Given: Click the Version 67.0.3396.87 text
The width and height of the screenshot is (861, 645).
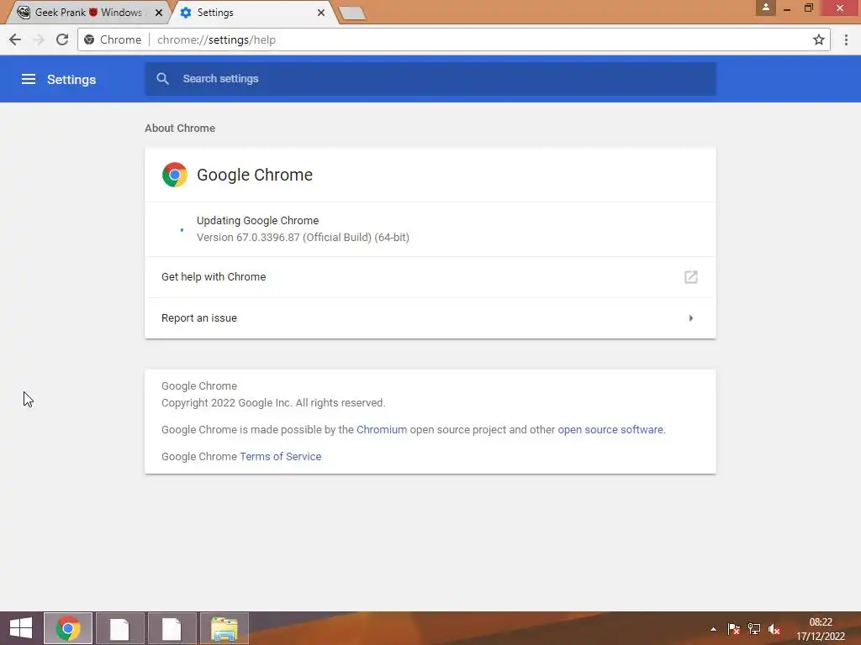Looking at the screenshot, I should pos(303,238).
